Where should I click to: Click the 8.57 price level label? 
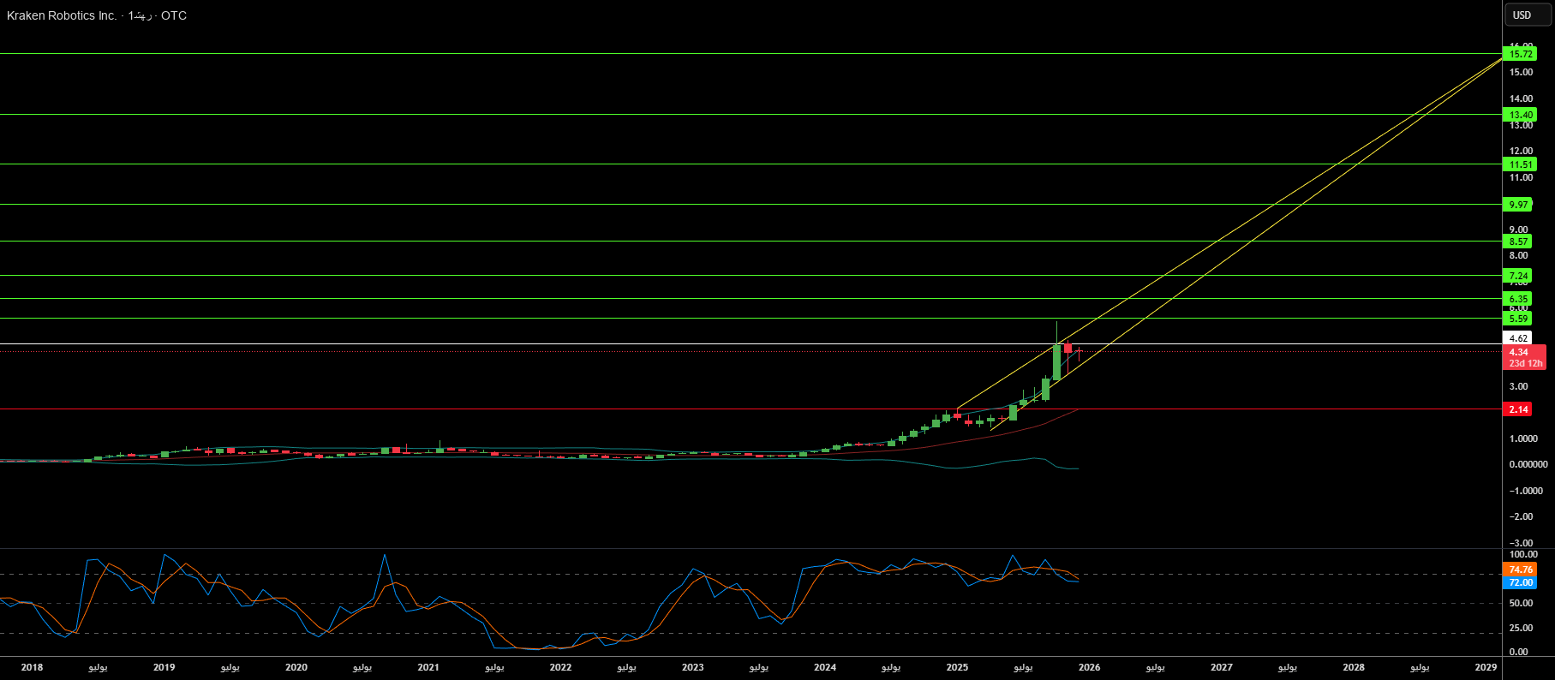pos(1518,242)
